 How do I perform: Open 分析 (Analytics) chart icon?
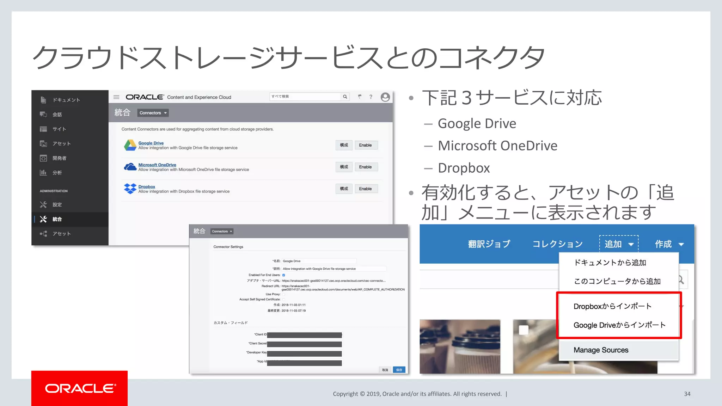coord(43,173)
